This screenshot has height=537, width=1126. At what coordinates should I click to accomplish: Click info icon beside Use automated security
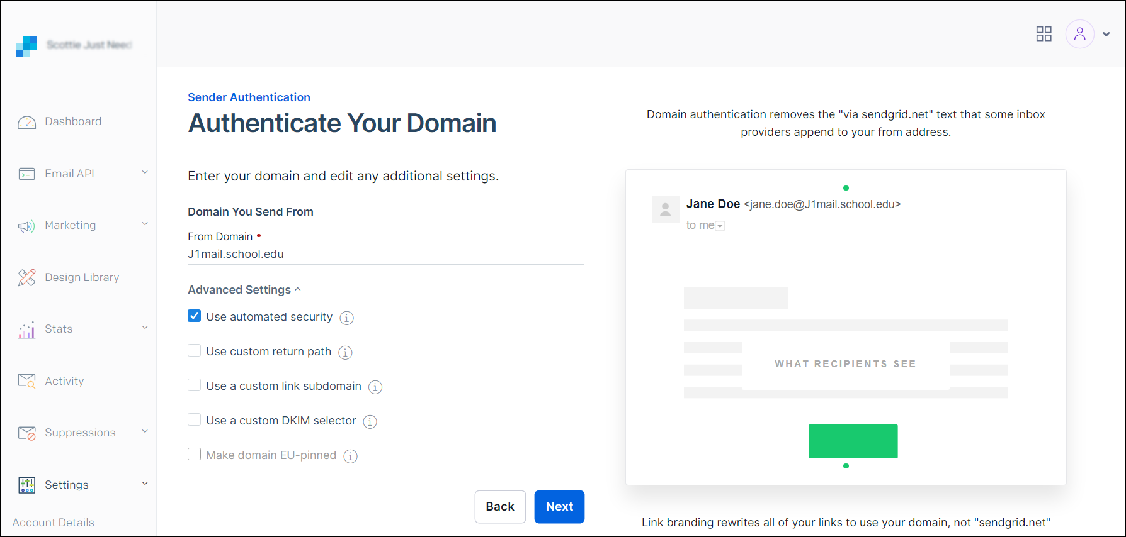[346, 318]
